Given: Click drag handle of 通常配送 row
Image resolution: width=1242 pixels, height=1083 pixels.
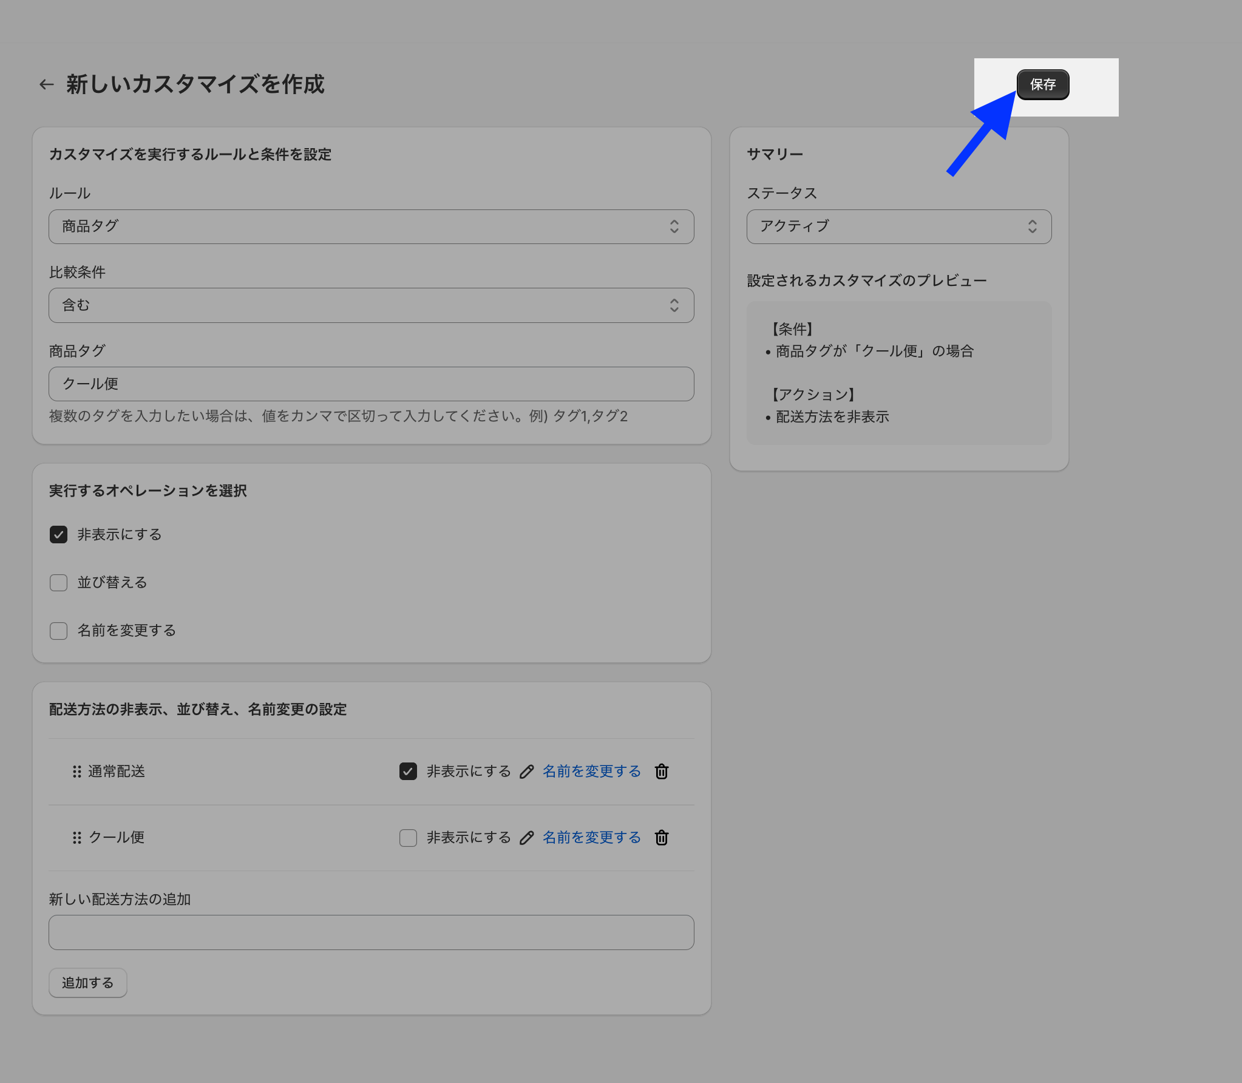Looking at the screenshot, I should 76,771.
